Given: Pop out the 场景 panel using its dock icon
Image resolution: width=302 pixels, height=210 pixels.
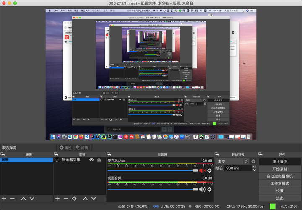Looking at the screenshot, I should [x=3, y=154].
